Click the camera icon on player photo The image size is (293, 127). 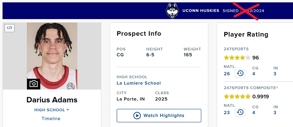(34, 84)
